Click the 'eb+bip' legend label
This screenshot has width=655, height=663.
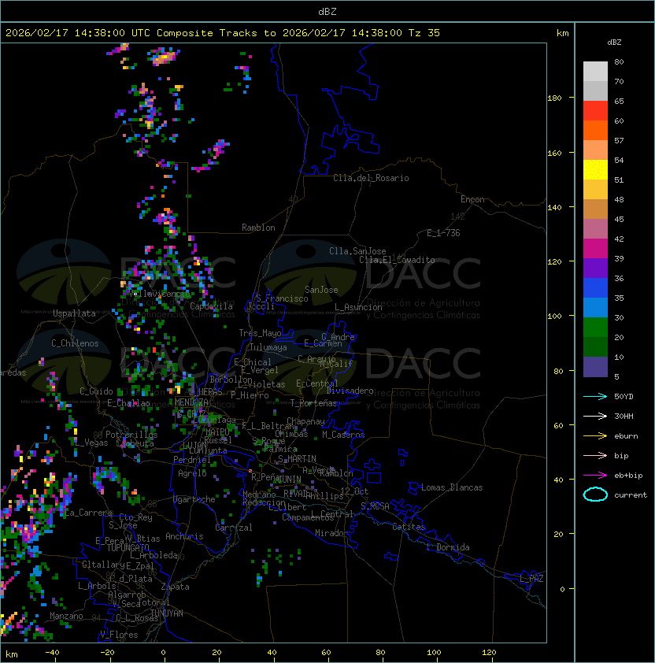point(628,476)
